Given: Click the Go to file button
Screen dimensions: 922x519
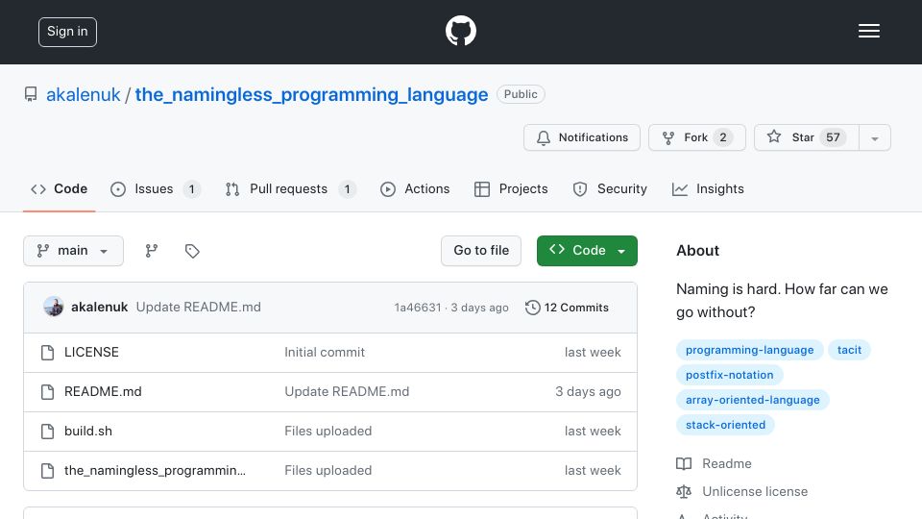Looking at the screenshot, I should click(x=481, y=251).
